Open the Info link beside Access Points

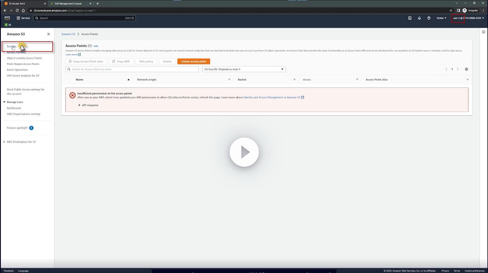click(x=96, y=46)
